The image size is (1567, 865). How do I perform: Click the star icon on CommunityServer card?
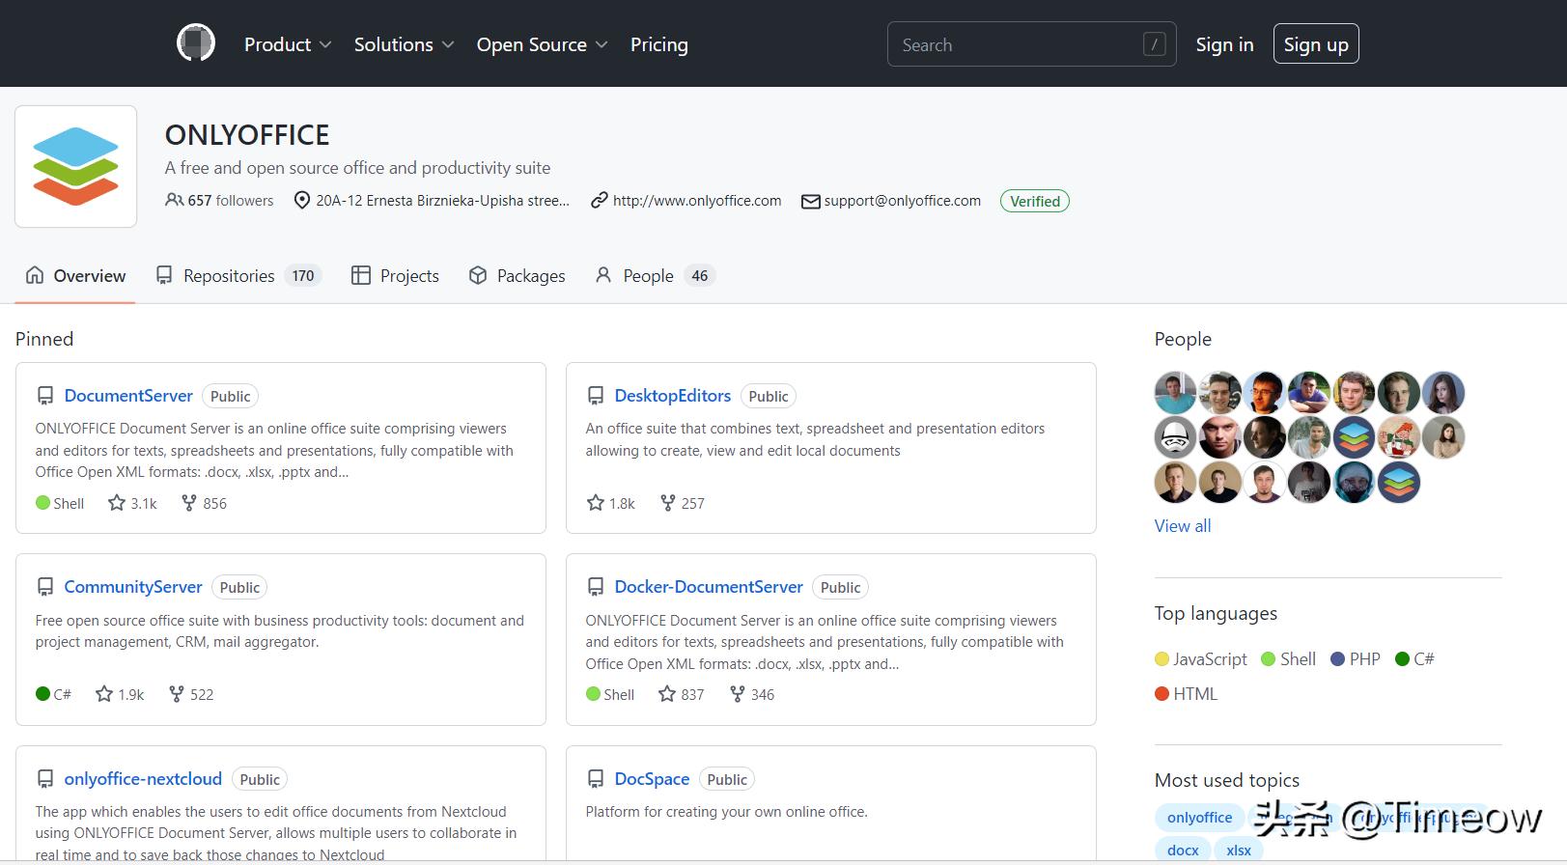(x=104, y=694)
